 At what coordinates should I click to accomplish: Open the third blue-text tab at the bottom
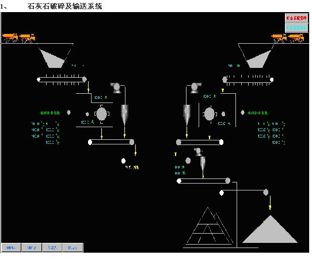(x=52, y=247)
